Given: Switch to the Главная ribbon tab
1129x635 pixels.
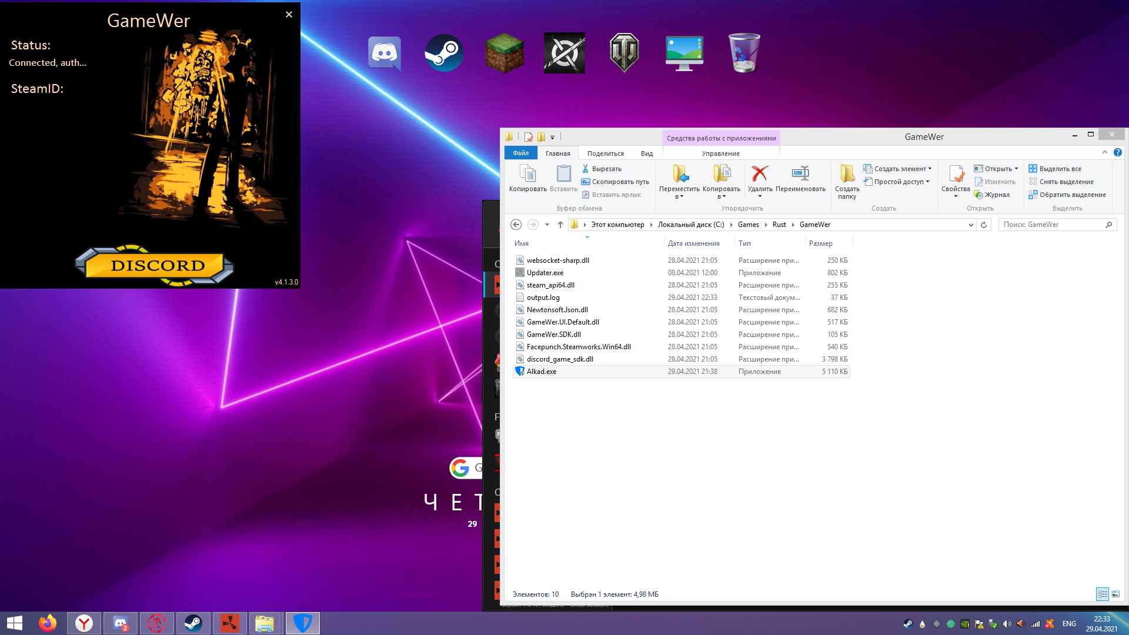Looking at the screenshot, I should [x=557, y=153].
